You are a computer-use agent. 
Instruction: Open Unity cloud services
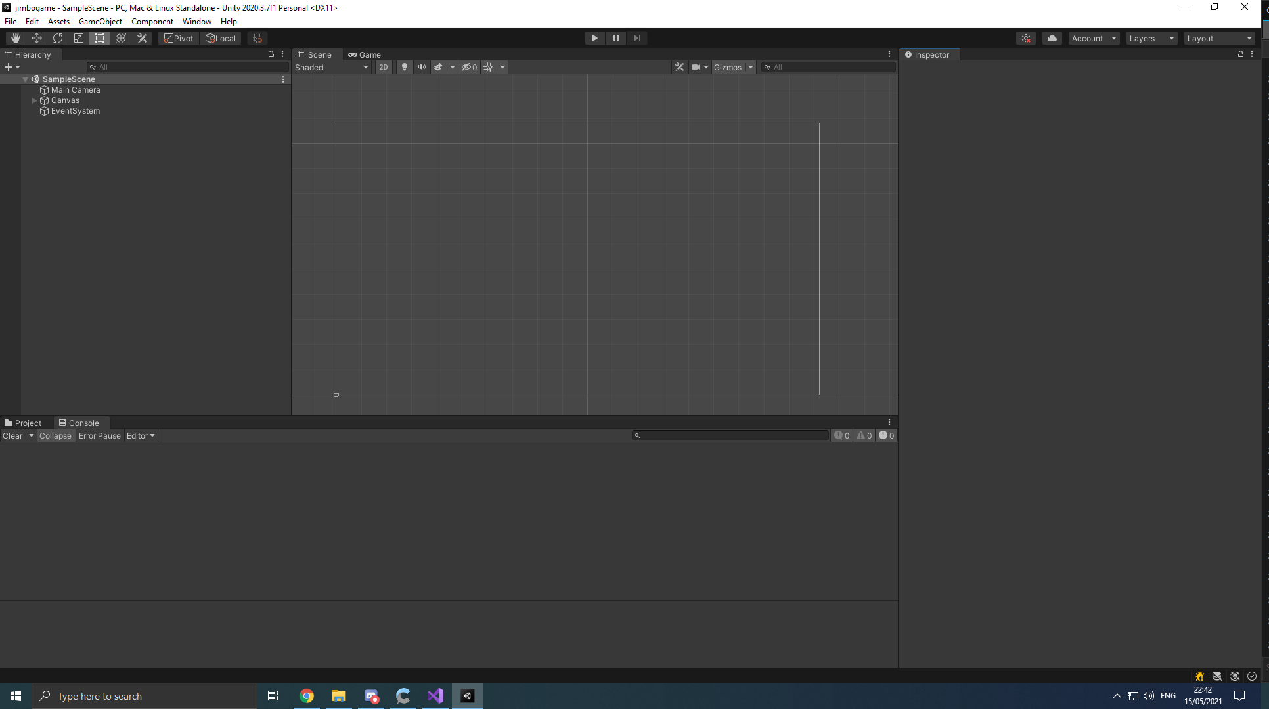(x=1052, y=37)
